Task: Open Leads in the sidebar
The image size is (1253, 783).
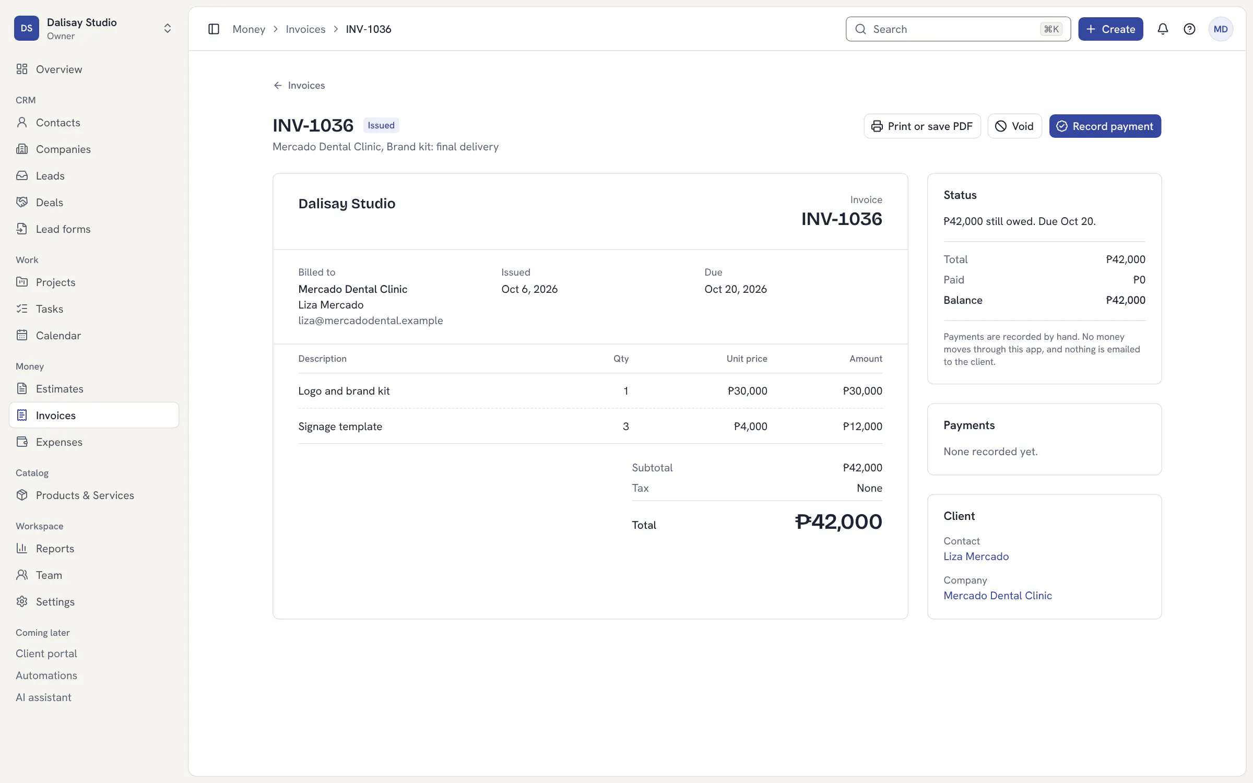Action: coord(94,176)
